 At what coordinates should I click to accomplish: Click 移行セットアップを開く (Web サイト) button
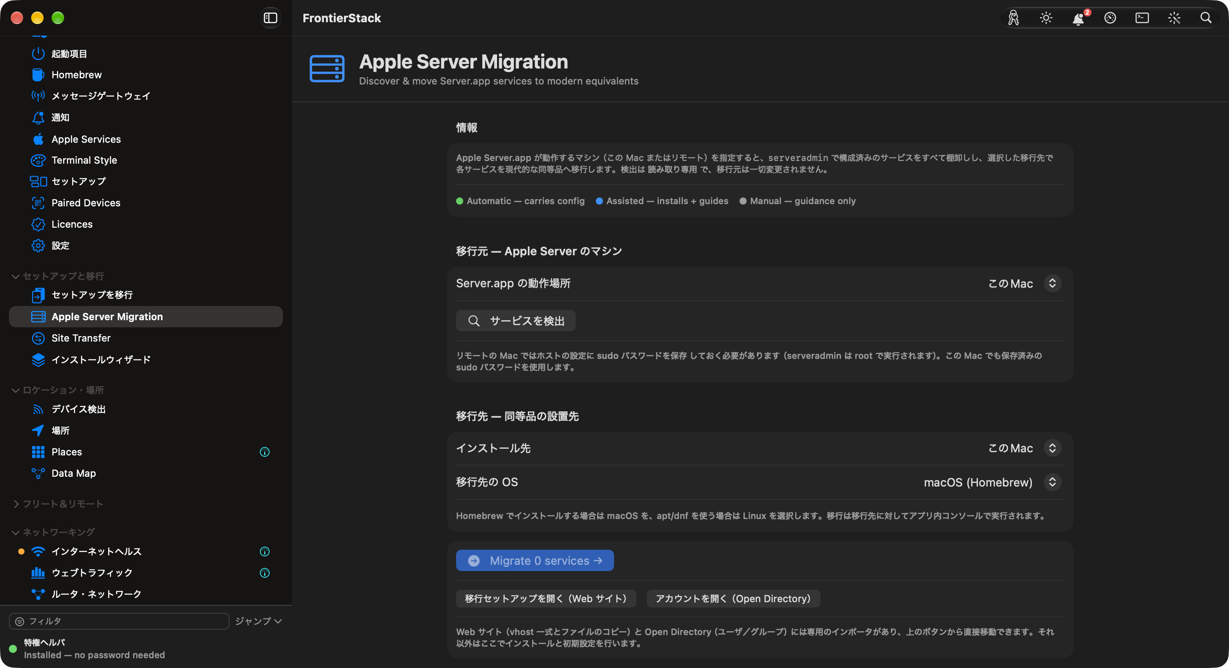546,598
